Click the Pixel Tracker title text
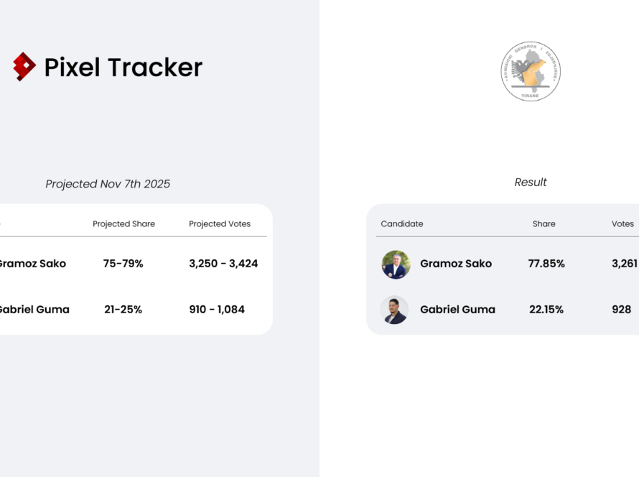The height and width of the screenshot is (477, 639). [x=123, y=68]
